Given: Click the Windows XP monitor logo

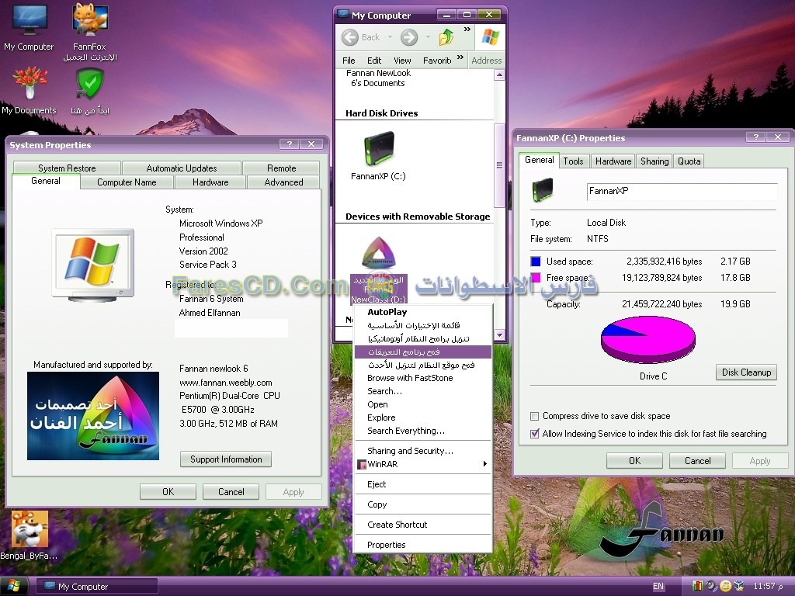Looking at the screenshot, I should point(93,265).
